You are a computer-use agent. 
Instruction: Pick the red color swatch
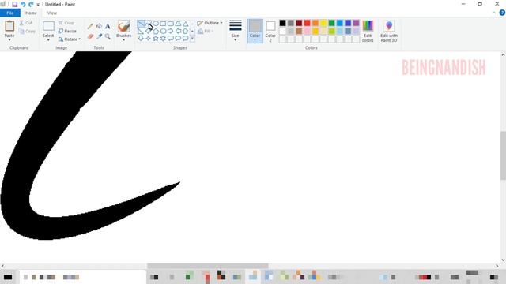(x=307, y=23)
